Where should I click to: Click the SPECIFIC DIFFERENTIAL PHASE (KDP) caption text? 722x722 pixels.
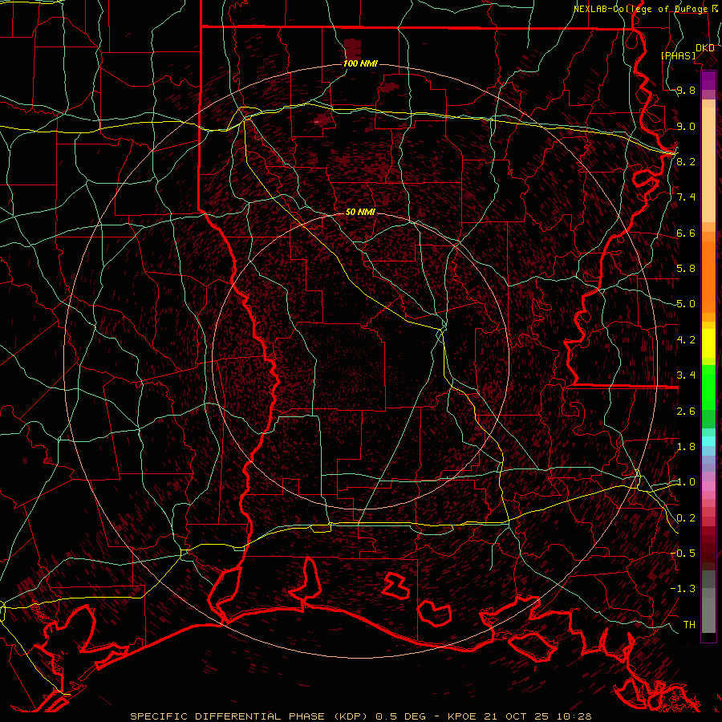point(249,716)
